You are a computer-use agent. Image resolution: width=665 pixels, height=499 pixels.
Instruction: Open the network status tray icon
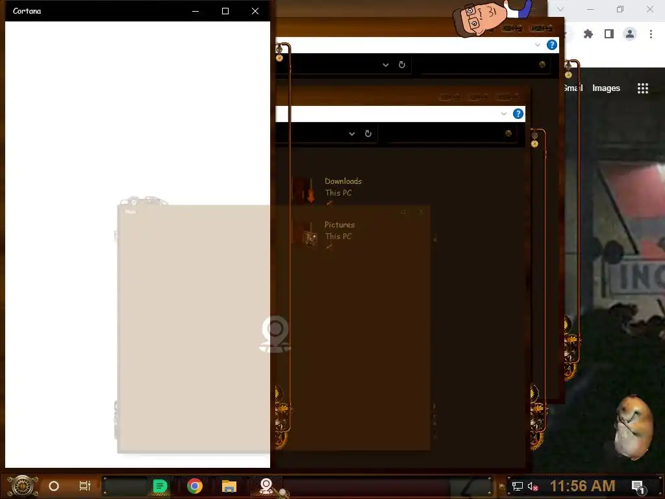[x=518, y=486]
